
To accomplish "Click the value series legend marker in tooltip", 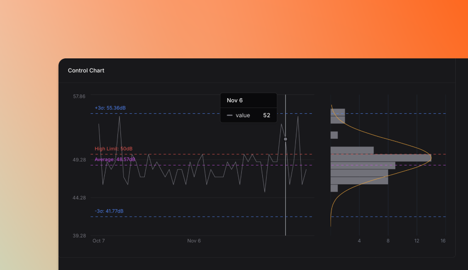I will [x=230, y=115].
